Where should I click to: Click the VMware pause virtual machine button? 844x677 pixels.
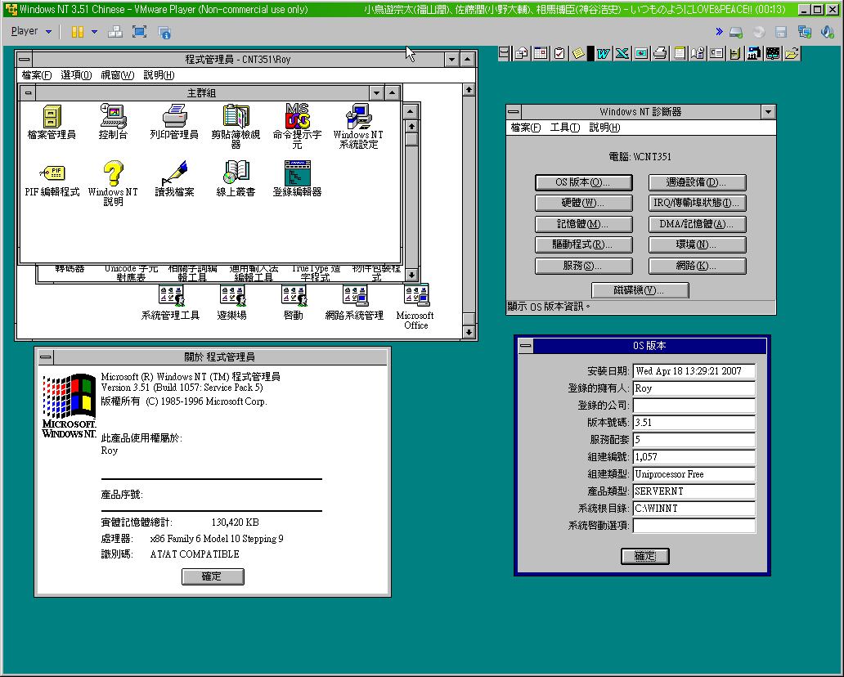(78, 32)
